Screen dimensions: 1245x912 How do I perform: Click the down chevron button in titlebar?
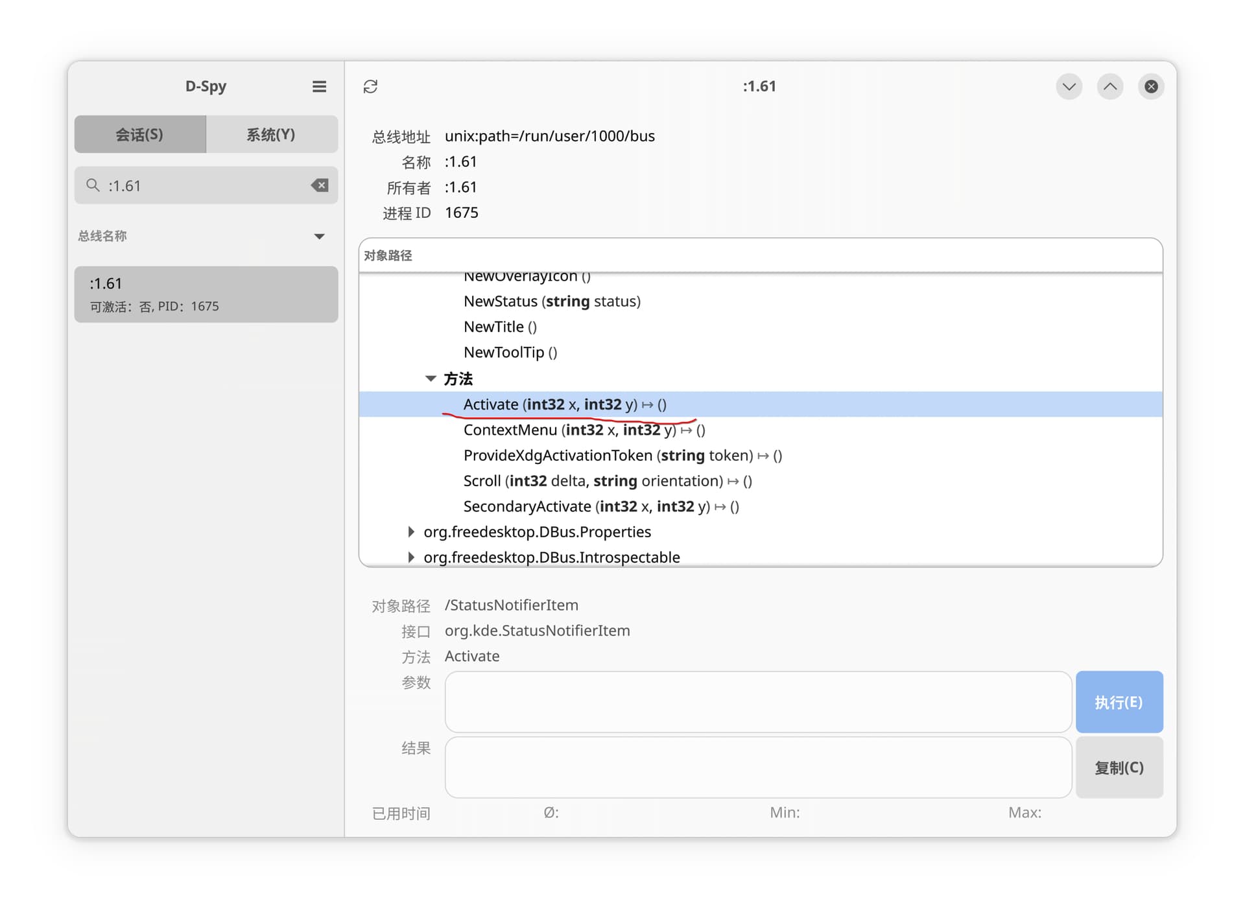click(1069, 86)
